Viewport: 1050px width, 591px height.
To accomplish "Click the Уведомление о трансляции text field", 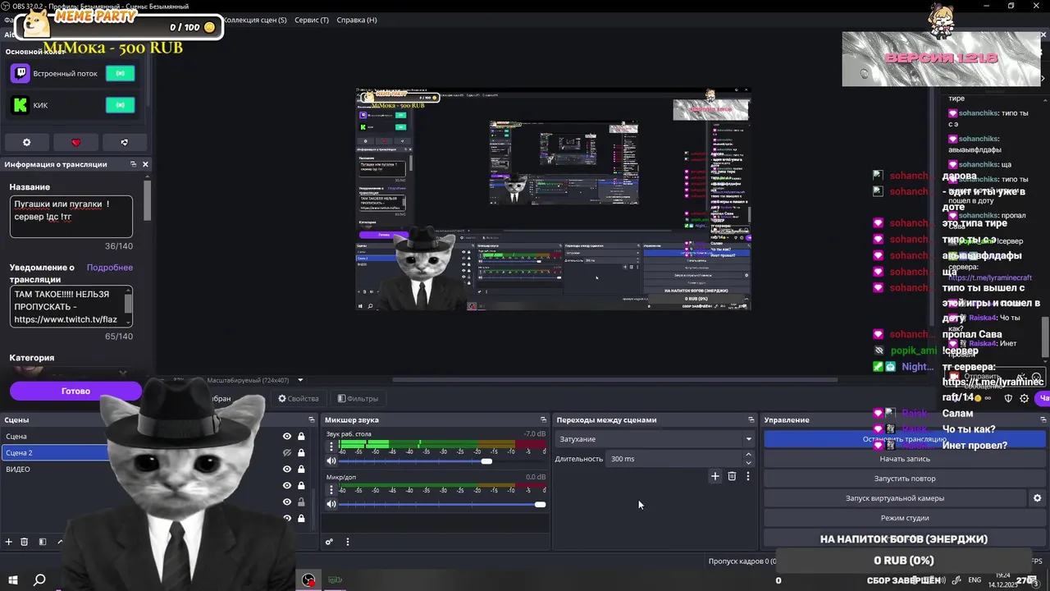I will (71, 306).
